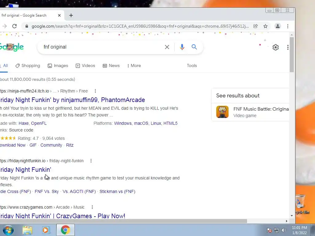315x236 pixels.
Task: Switch to the All results tab
Action: click(4, 66)
